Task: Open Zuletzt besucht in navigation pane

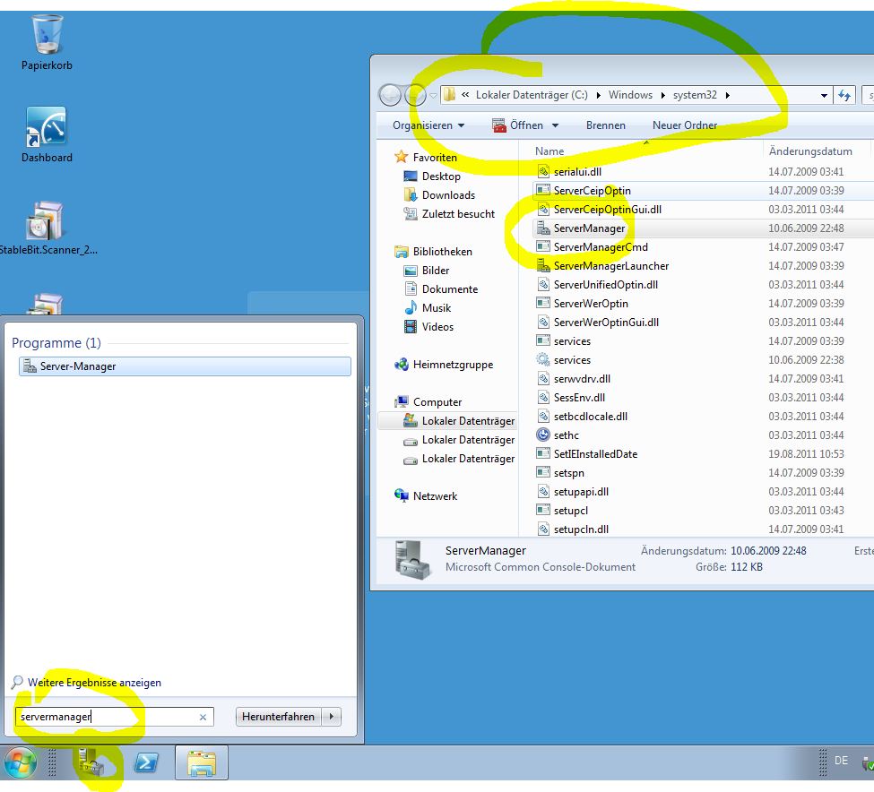Action: 458,214
